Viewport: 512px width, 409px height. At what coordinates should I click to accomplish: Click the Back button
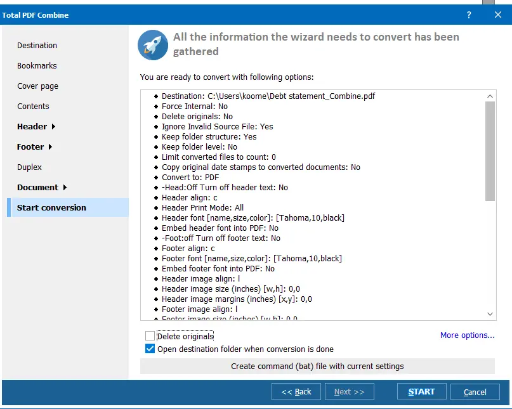296,391
